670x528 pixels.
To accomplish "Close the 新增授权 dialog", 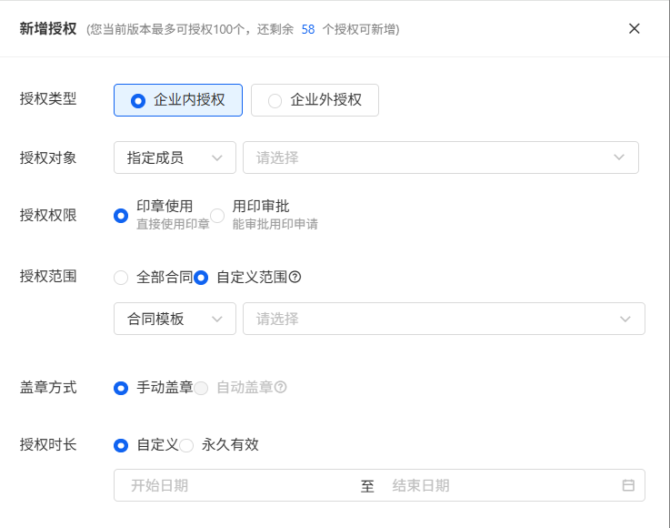I will tap(635, 28).
